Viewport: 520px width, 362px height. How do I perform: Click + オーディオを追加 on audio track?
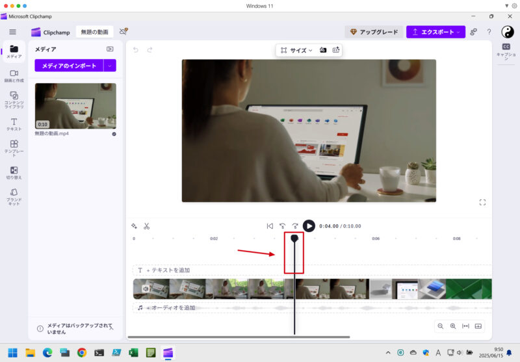171,308
